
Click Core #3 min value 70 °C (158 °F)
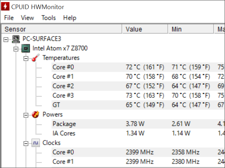pos(191,96)
